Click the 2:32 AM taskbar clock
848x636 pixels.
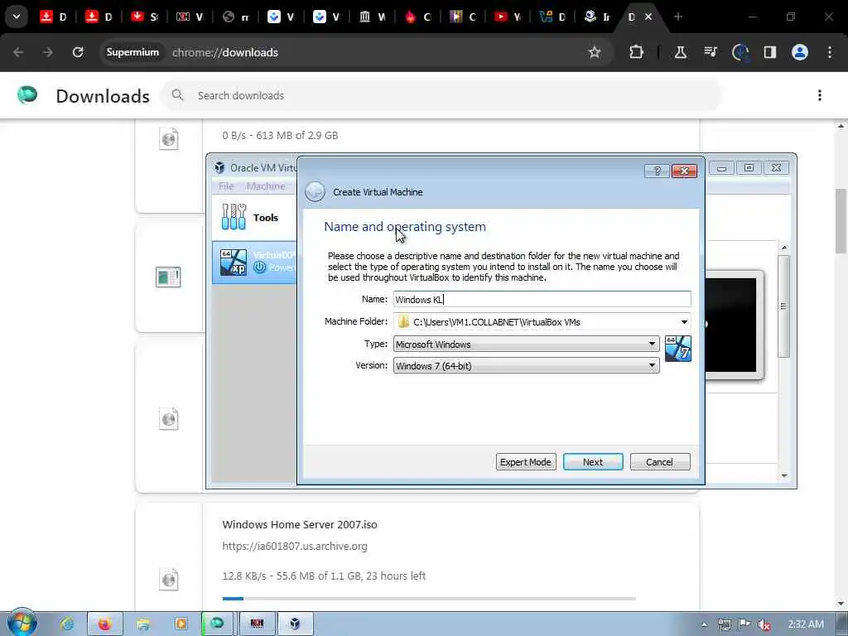tap(806, 624)
